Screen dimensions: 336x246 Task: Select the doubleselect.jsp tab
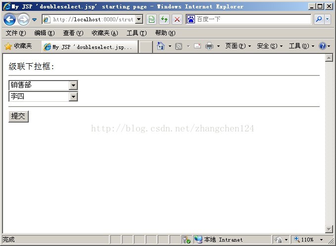(90, 47)
